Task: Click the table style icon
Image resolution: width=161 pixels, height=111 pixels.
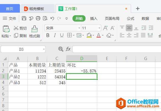Action: (x=79, y=35)
